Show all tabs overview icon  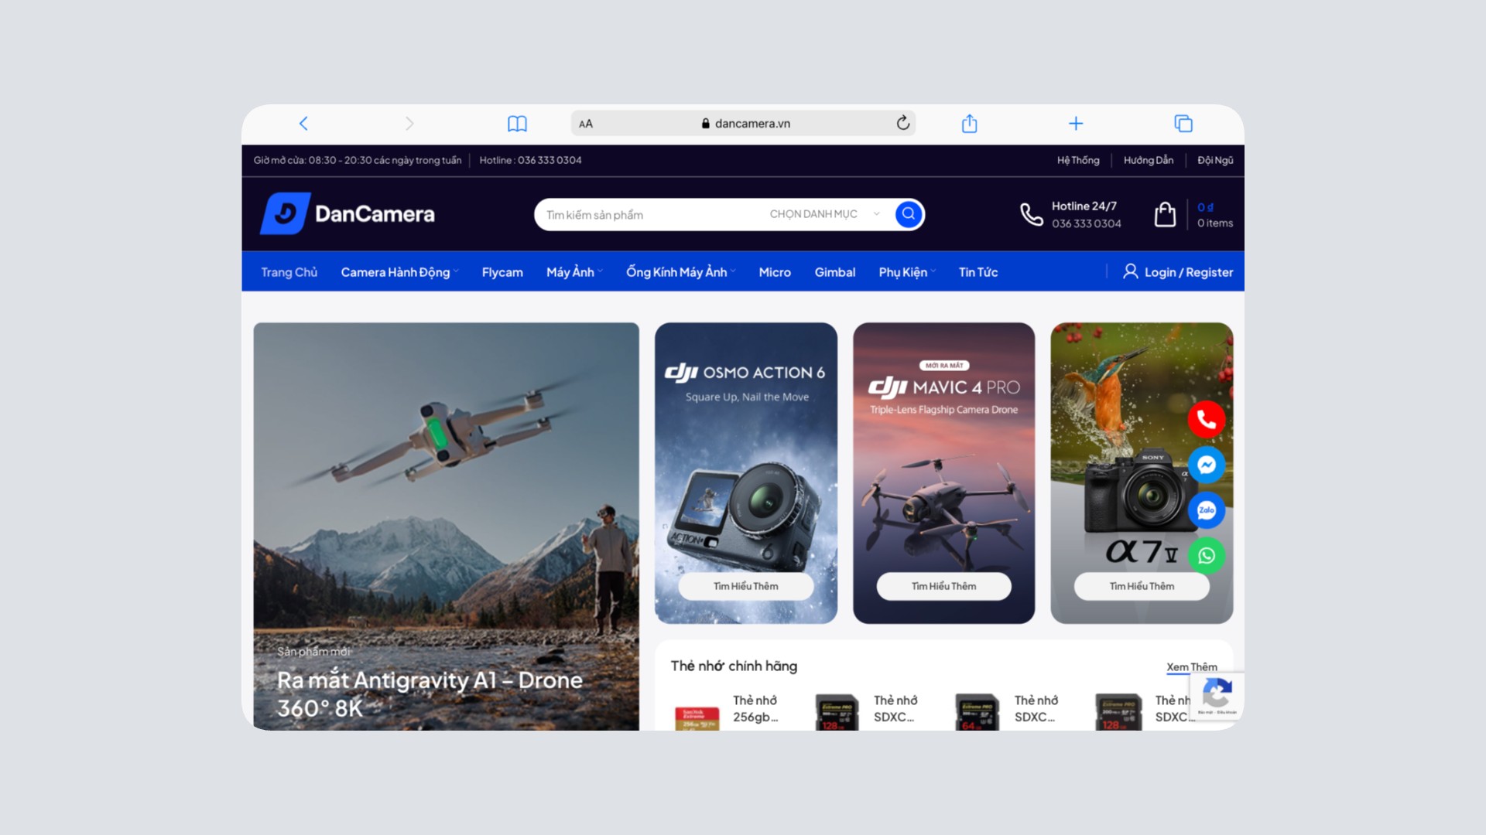coord(1183,124)
